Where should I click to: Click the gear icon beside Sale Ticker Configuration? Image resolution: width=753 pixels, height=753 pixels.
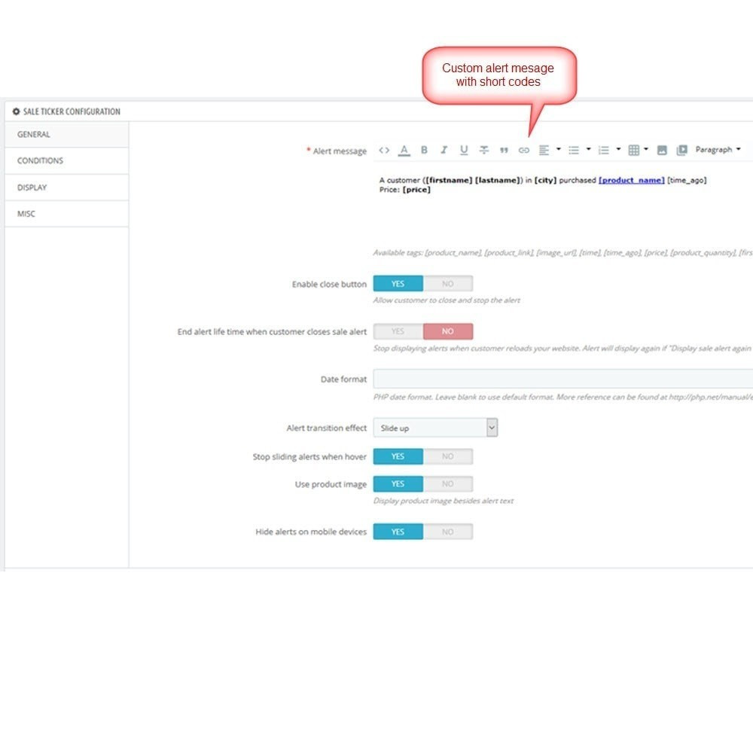16,111
